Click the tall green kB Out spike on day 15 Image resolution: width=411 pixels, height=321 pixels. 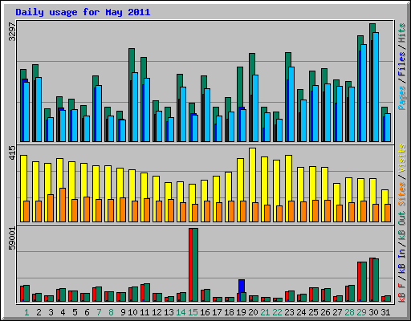(x=195, y=265)
